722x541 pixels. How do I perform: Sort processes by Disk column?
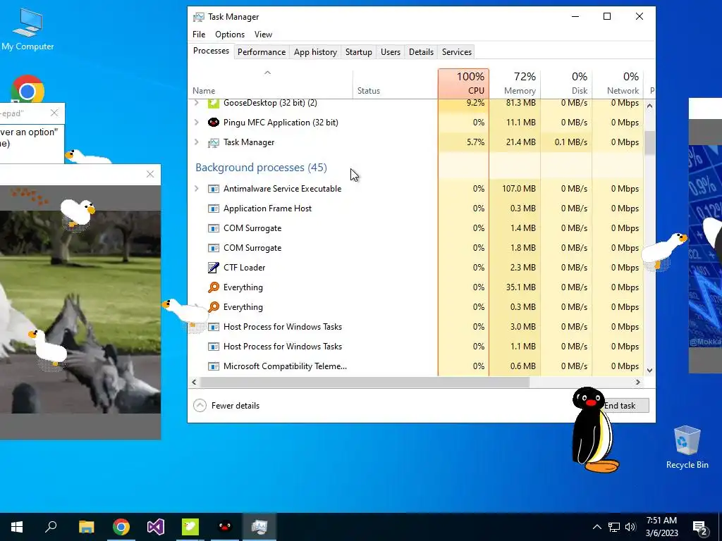pyautogui.click(x=566, y=83)
